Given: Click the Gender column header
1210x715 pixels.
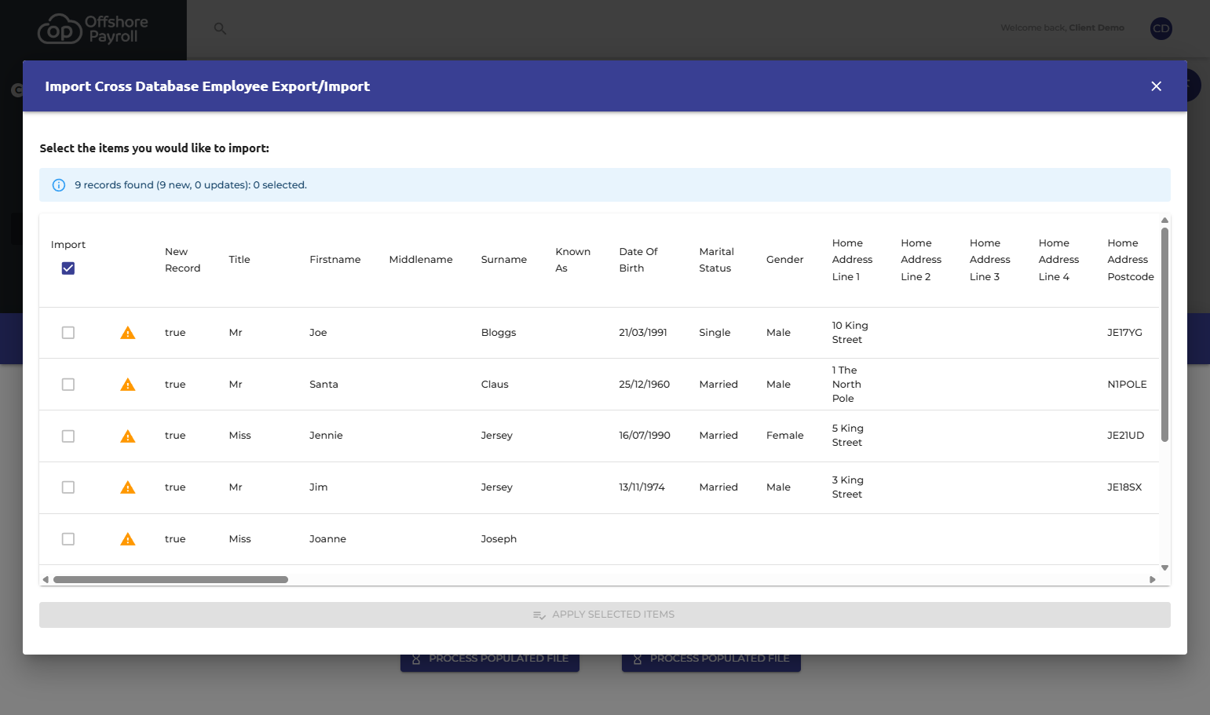Looking at the screenshot, I should coord(784,260).
